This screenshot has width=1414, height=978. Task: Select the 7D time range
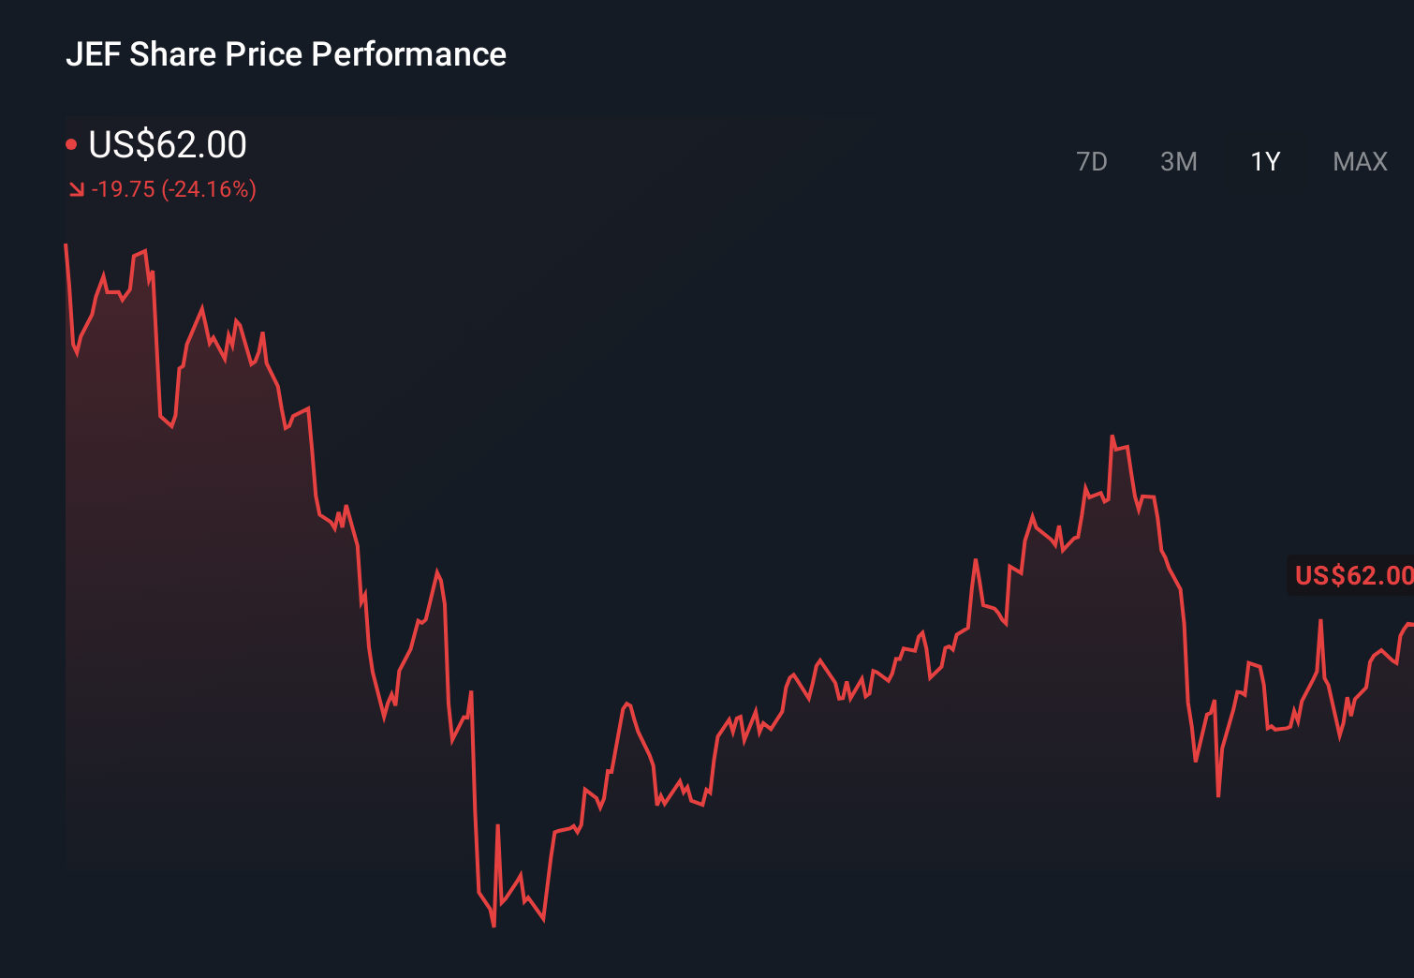pyautogui.click(x=1093, y=161)
